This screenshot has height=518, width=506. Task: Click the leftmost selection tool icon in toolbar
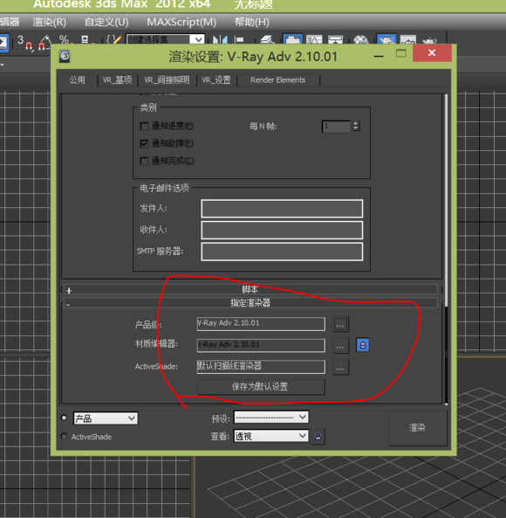(x=3, y=42)
